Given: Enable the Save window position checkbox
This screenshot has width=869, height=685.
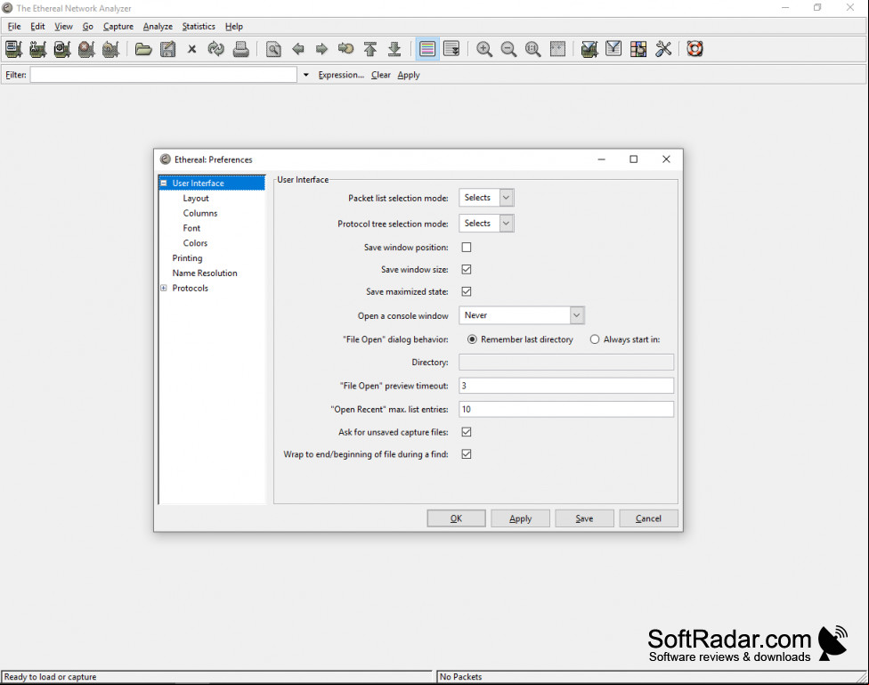Looking at the screenshot, I should (467, 248).
